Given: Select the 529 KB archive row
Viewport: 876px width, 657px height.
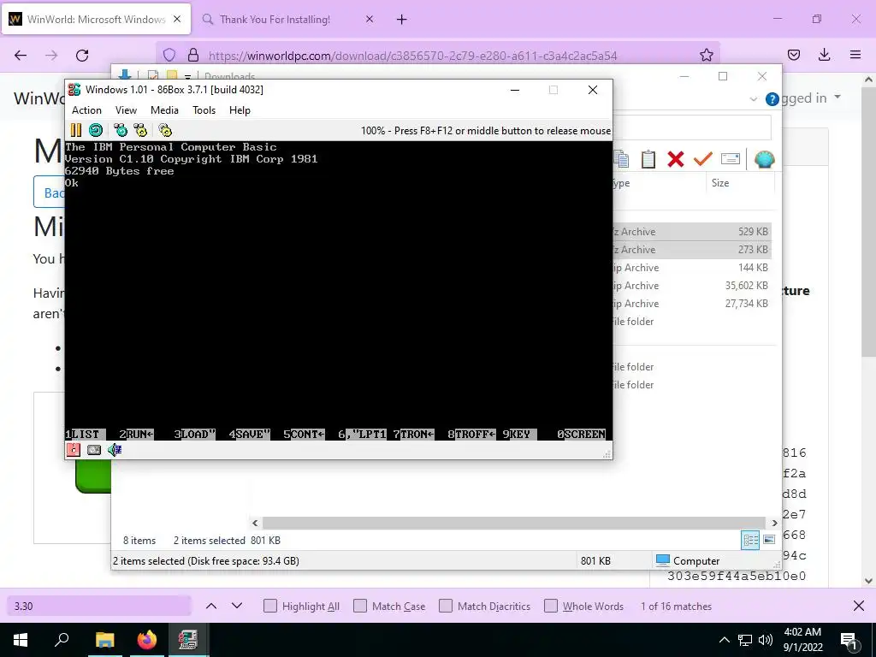Looking at the screenshot, I should tap(692, 231).
